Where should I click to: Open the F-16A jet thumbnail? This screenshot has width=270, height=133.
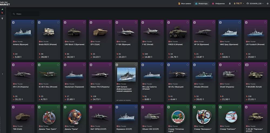(x=126, y=32)
